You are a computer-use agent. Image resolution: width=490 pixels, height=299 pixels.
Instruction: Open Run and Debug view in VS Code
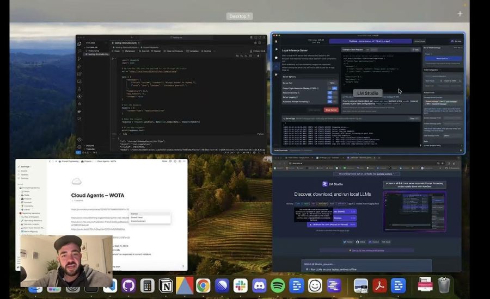tap(79, 66)
